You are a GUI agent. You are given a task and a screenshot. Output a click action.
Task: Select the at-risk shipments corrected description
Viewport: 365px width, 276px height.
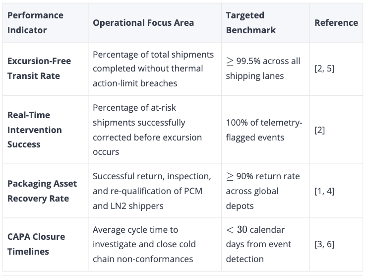147,130
